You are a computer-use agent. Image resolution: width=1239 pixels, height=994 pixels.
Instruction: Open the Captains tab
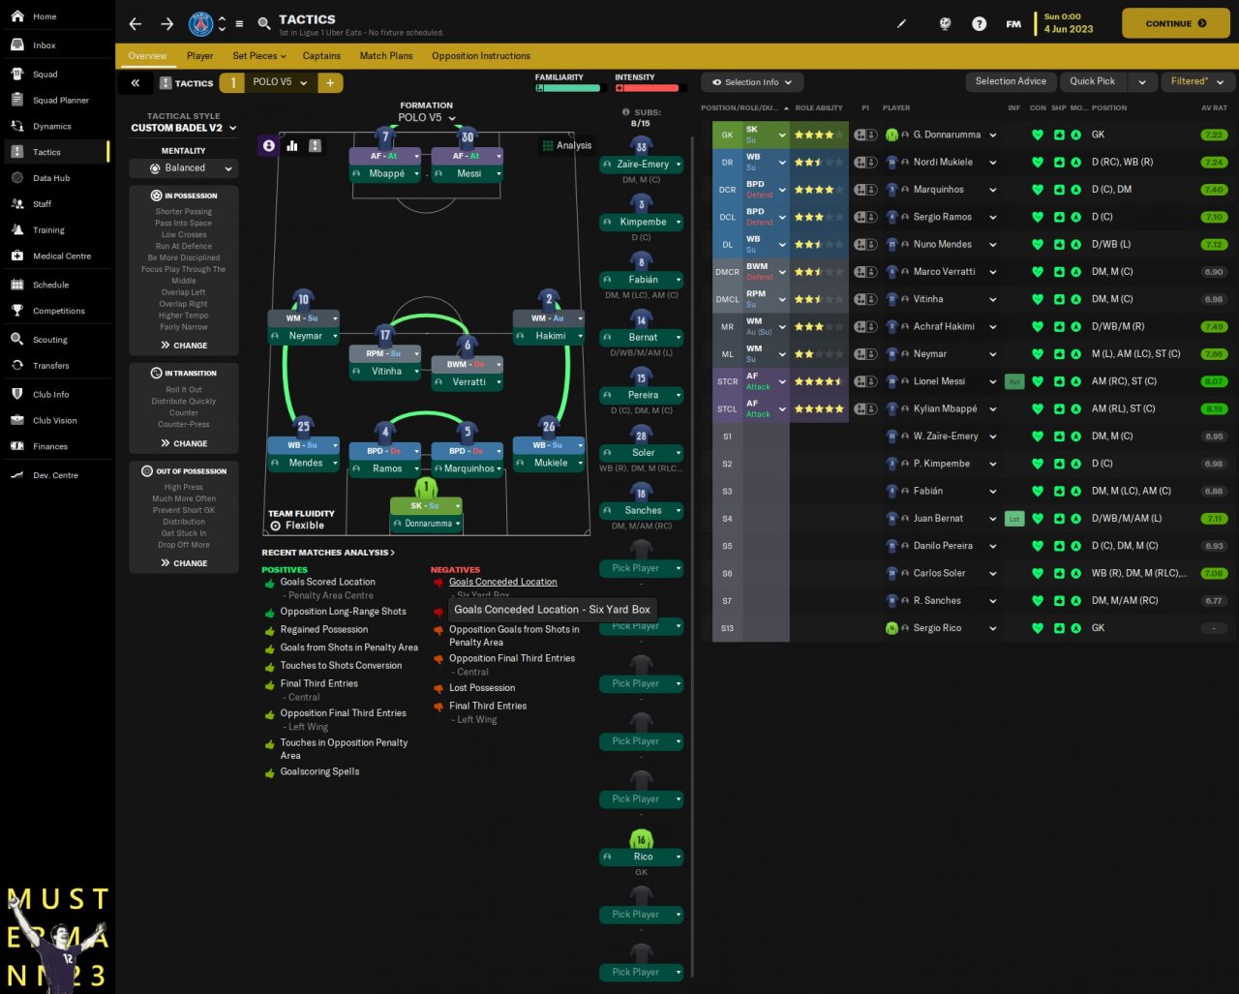[x=321, y=56]
